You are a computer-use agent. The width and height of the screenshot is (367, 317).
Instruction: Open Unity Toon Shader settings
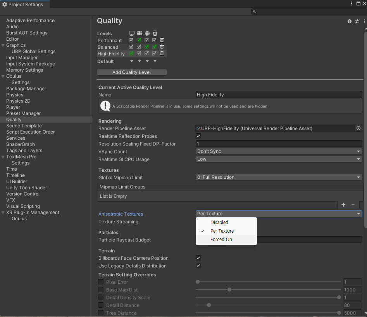click(26, 188)
